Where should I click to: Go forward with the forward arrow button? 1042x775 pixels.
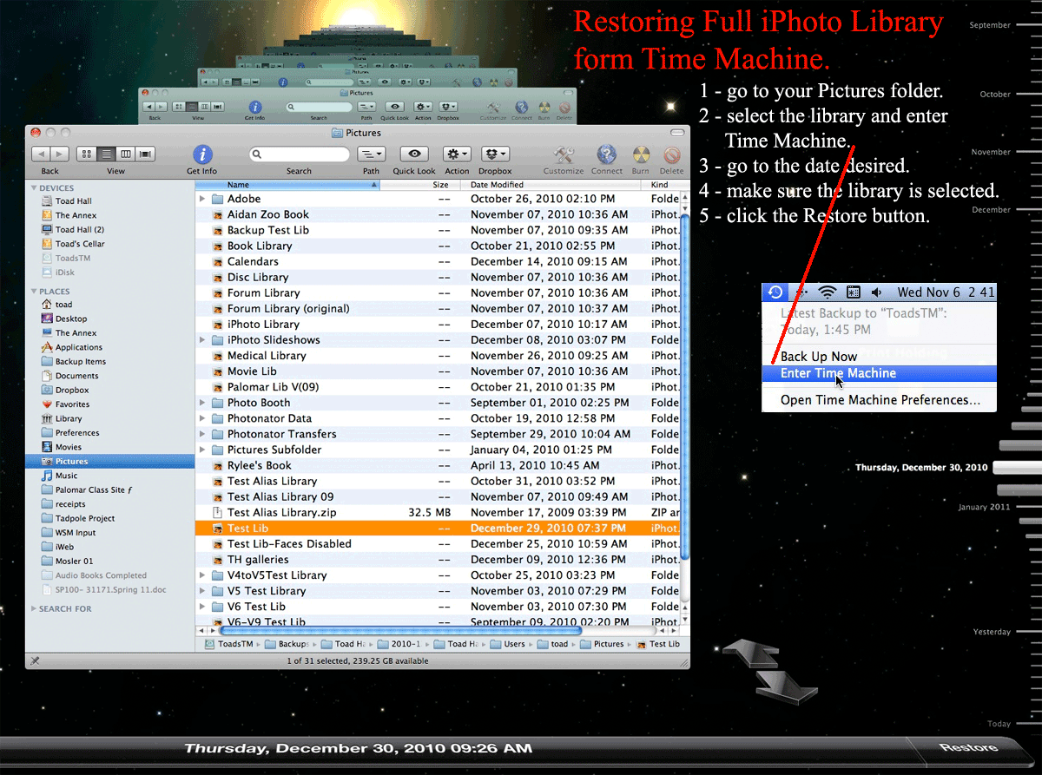point(60,154)
